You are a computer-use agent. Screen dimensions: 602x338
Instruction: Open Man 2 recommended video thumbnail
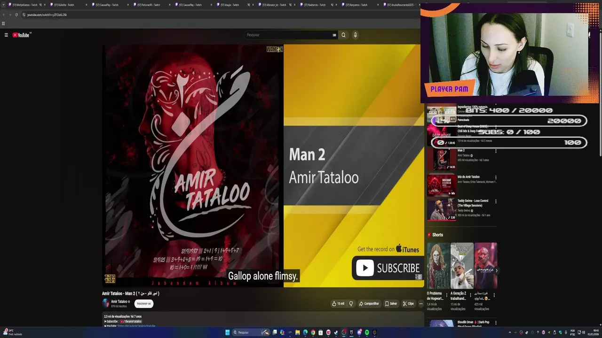point(441,160)
